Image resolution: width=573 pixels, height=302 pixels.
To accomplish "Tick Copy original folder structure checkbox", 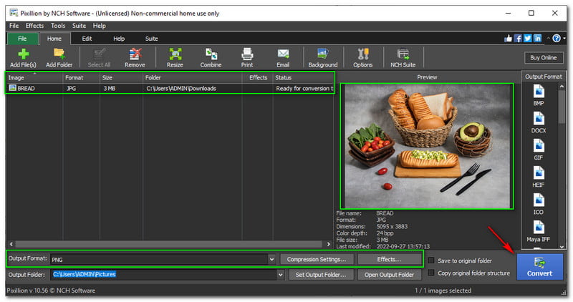I will click(430, 273).
